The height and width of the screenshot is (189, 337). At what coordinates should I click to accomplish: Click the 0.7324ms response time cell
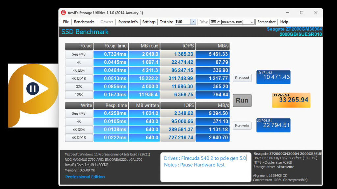[111, 54]
